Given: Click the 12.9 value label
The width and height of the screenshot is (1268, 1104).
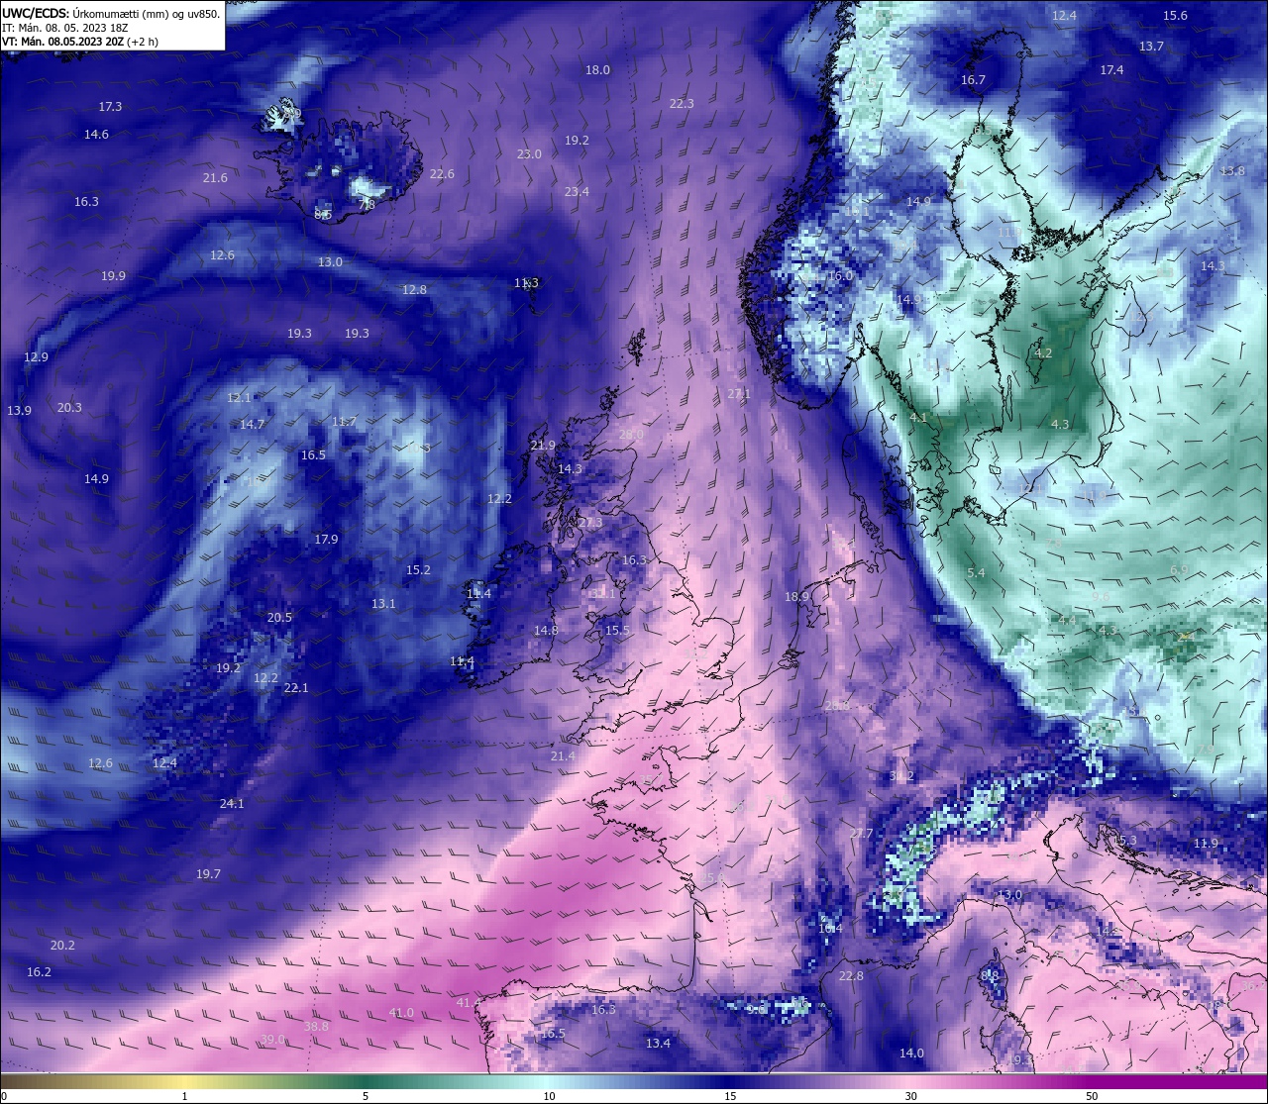Looking at the screenshot, I should click(x=36, y=357).
